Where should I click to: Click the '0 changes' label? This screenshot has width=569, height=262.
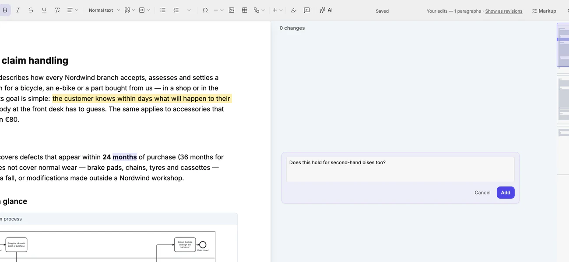[292, 28]
